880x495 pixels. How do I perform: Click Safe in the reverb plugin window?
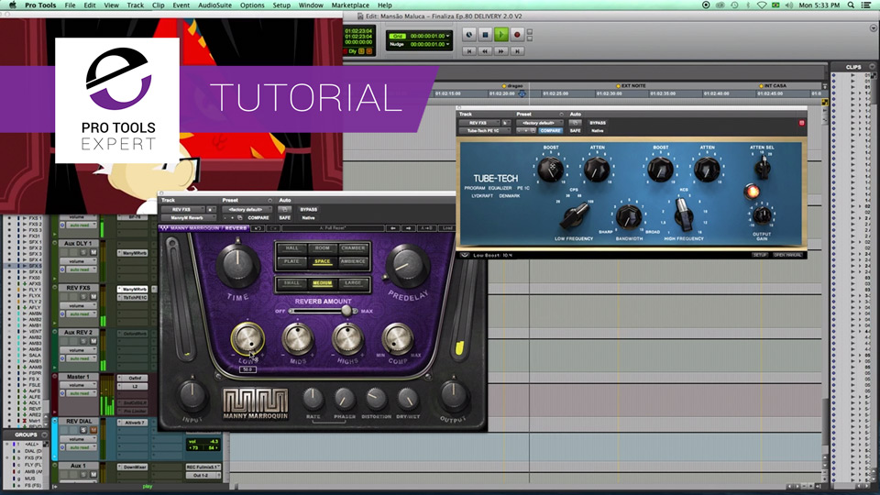285,218
